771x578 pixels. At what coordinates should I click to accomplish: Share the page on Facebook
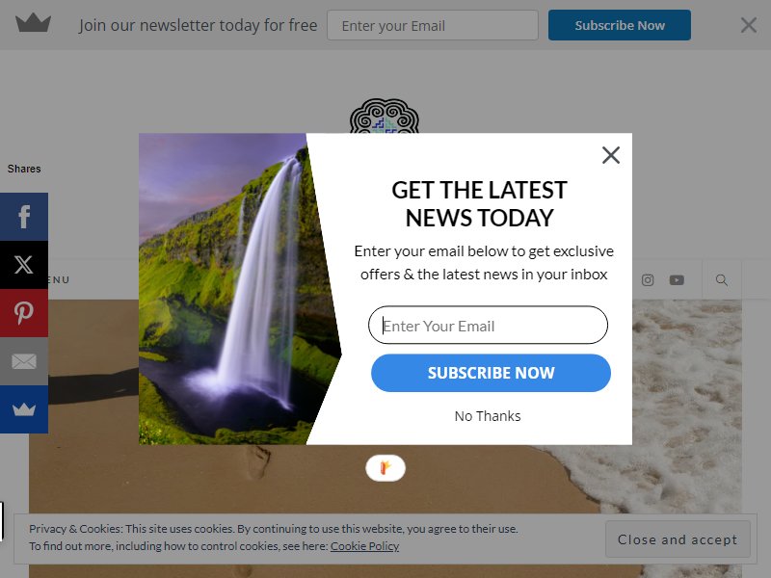pyautogui.click(x=23, y=217)
